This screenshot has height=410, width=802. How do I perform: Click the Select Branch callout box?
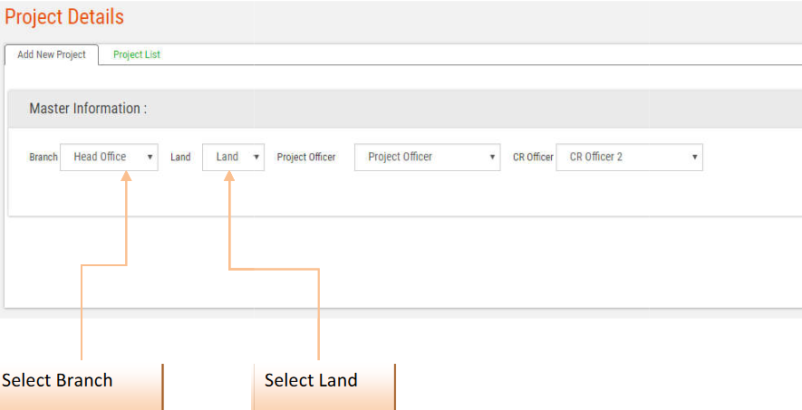pos(81,381)
